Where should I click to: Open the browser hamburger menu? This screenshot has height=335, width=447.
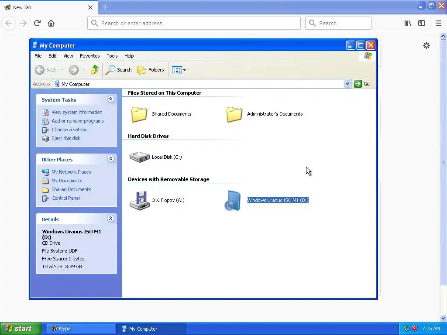(x=438, y=23)
